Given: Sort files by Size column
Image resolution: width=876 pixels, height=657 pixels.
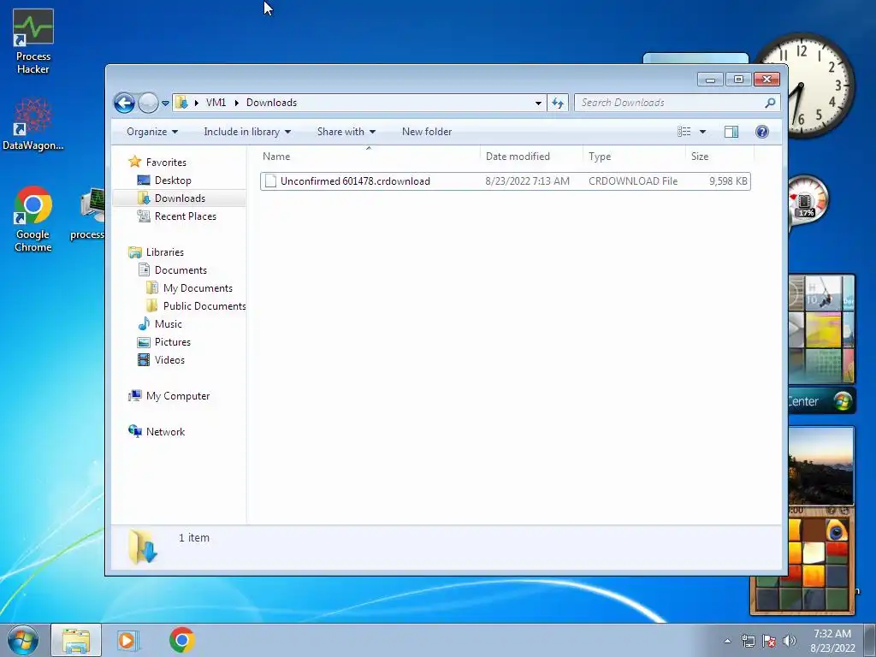Looking at the screenshot, I should [x=720, y=157].
